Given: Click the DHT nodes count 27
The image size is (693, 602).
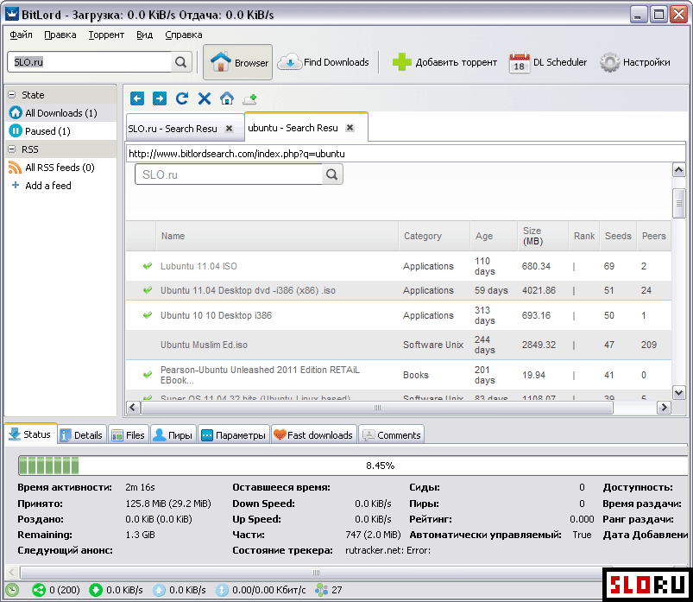Looking at the screenshot, I should [329, 590].
